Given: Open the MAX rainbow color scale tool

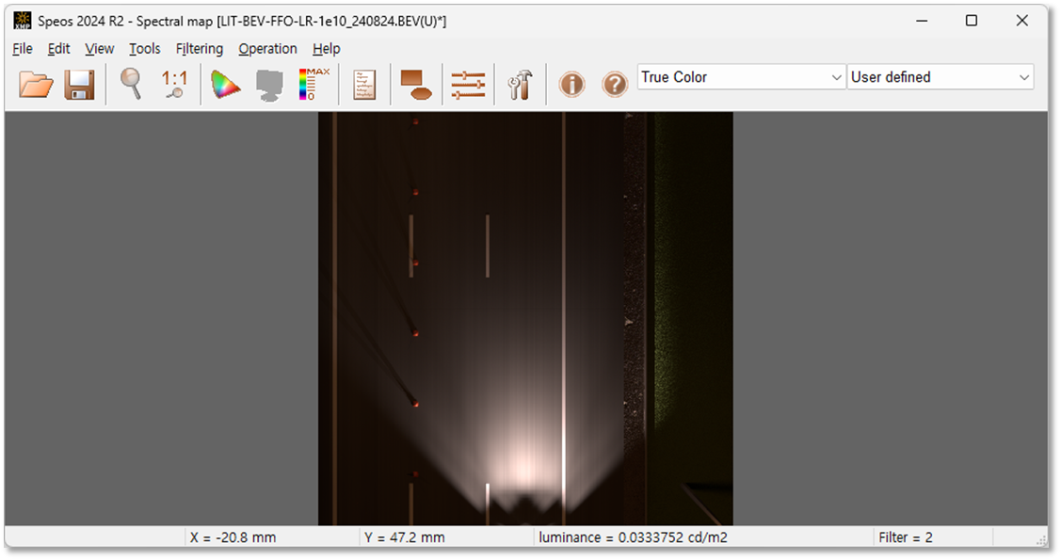Looking at the screenshot, I should click(x=314, y=84).
